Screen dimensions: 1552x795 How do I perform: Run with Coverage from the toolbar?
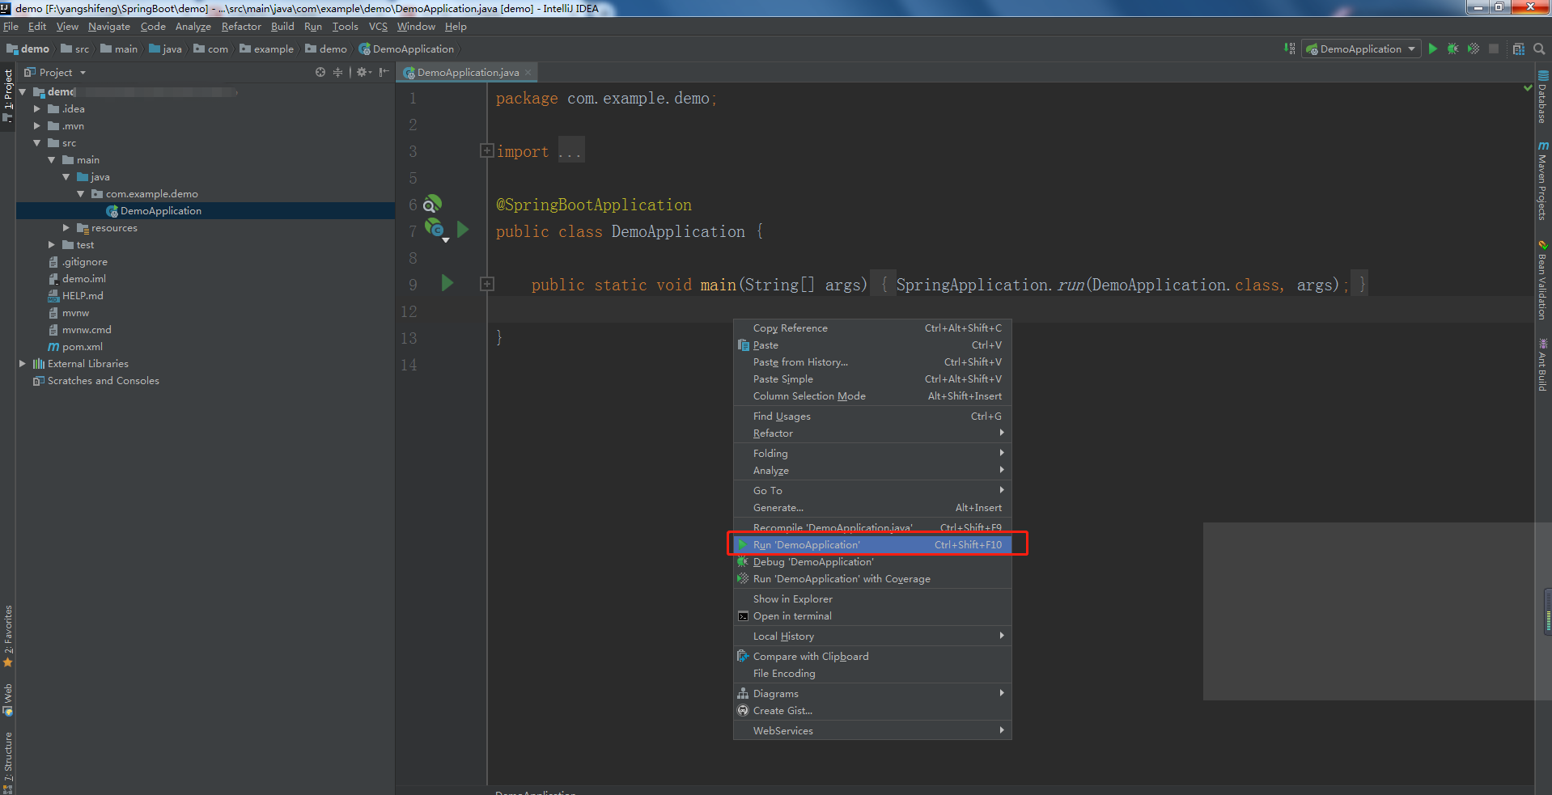[1474, 49]
